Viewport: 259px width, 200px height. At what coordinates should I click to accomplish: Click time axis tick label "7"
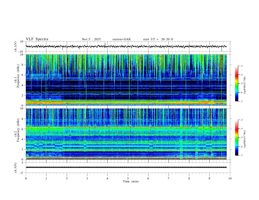(x=169, y=178)
